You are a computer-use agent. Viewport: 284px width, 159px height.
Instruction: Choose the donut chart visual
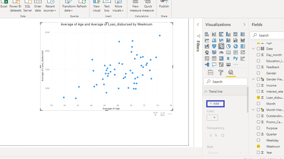coord(236,46)
